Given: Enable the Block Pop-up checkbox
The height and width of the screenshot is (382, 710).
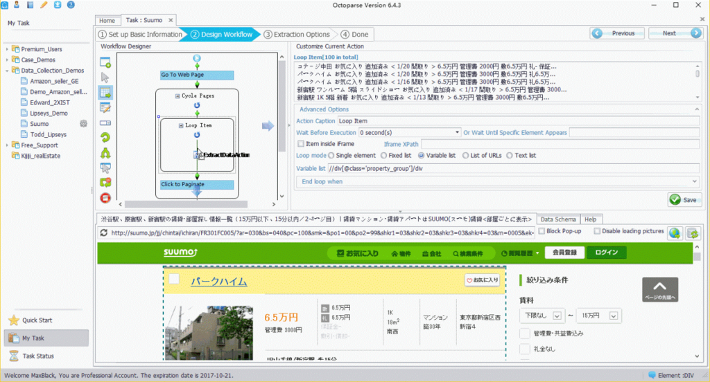Looking at the screenshot, I should tap(542, 231).
